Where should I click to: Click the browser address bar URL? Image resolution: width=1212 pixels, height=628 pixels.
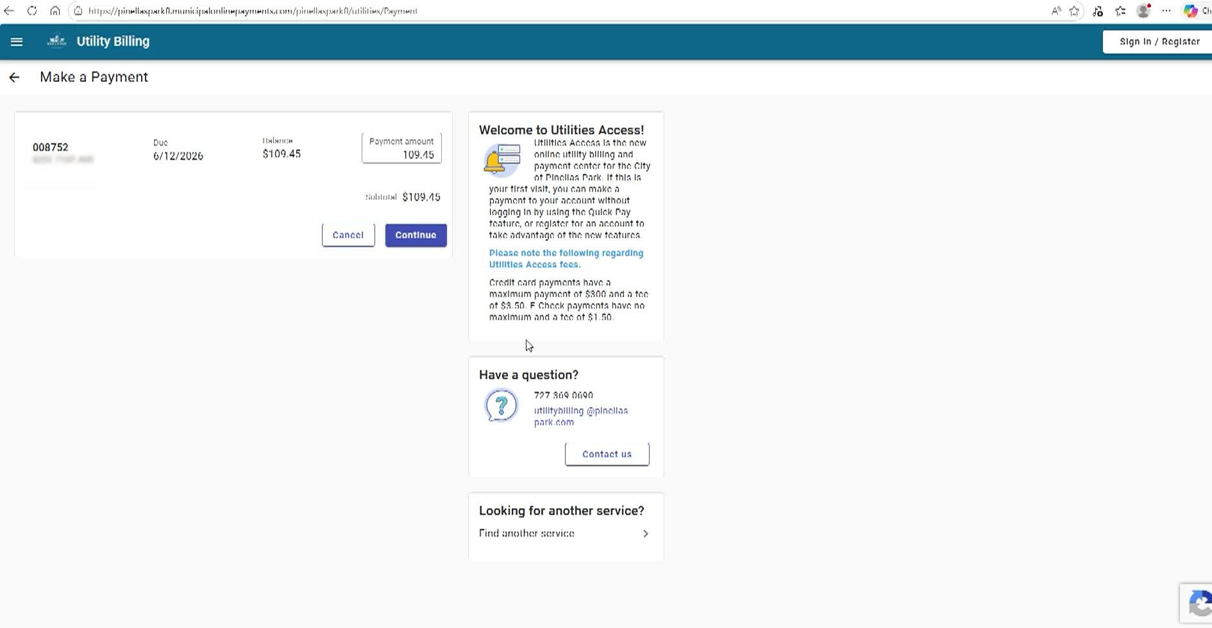253,11
